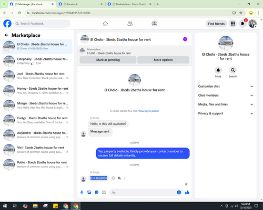React to the 6143638058 message
The height and width of the screenshot is (210, 263).
[114, 178]
